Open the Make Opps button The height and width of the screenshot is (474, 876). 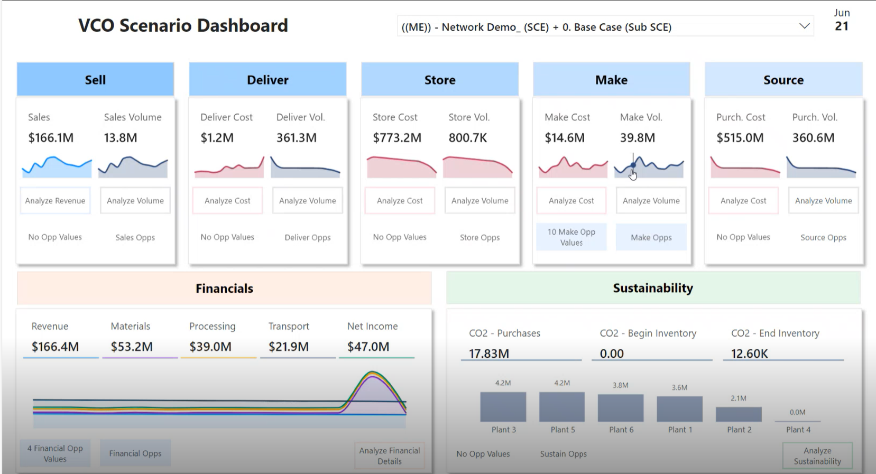pos(651,238)
